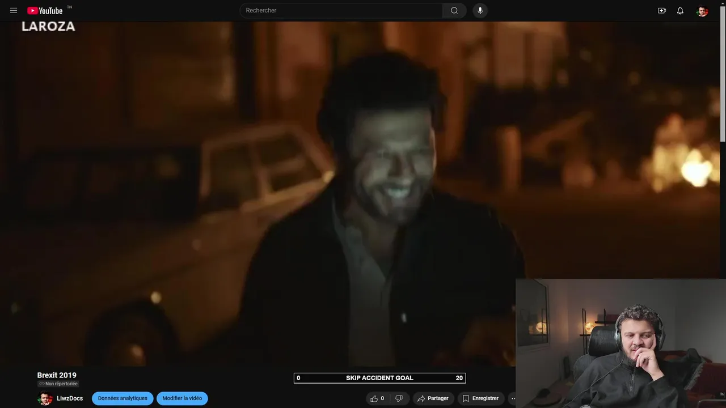Start voice search with microphone
This screenshot has height=408, width=726.
coord(480,10)
